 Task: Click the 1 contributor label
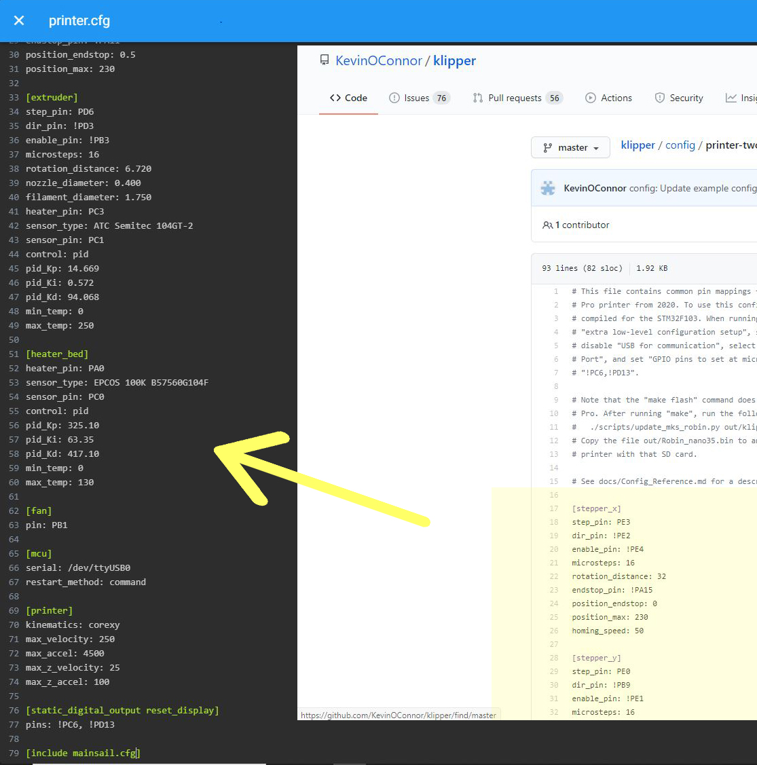tap(582, 225)
